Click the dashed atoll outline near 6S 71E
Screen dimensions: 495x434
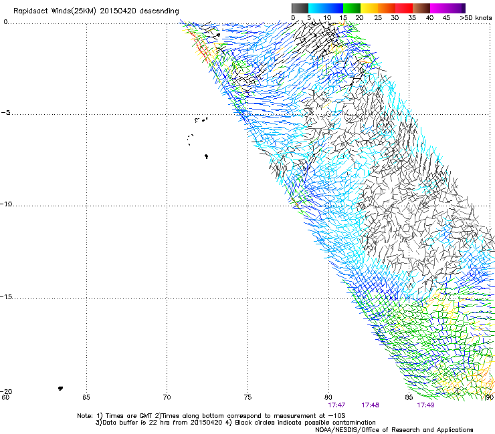[x=190, y=140]
